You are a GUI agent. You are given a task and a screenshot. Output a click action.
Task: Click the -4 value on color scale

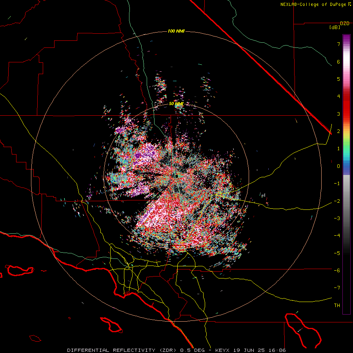click(x=337, y=236)
